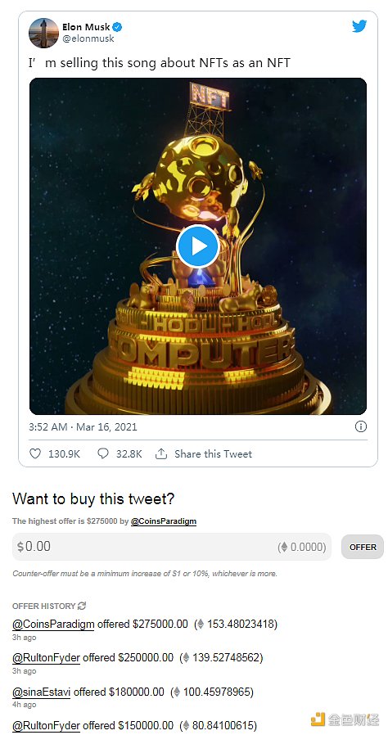The image size is (388, 735).
Task: Click the share arrow icon
Action: pos(161,453)
